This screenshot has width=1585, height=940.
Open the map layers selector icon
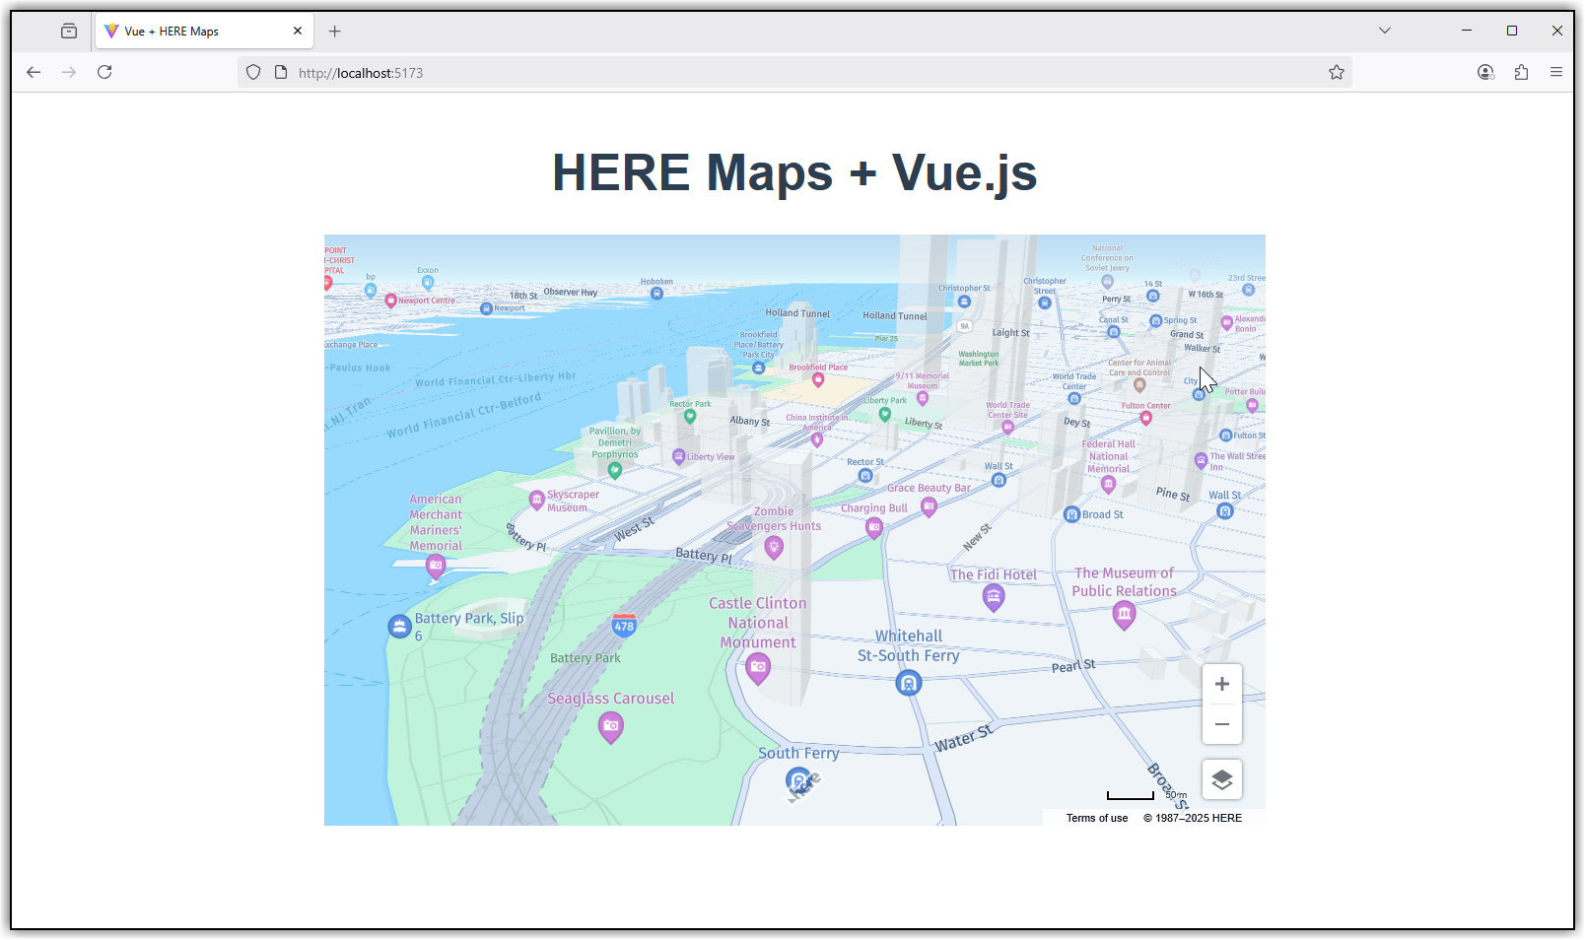[1222, 779]
